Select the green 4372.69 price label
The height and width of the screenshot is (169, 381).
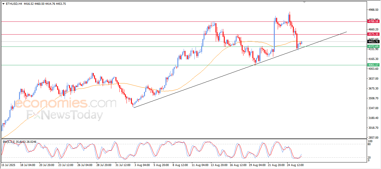click(x=373, y=46)
